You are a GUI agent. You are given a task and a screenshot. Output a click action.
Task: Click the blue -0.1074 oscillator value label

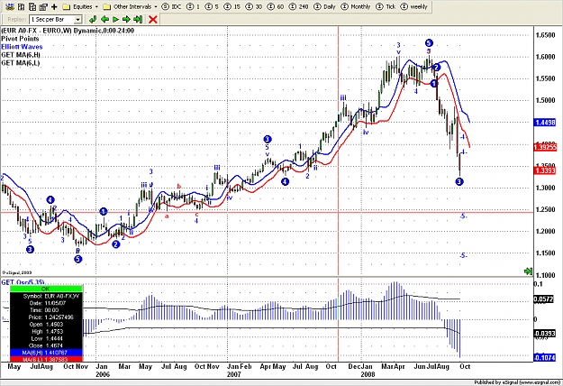coord(545,358)
